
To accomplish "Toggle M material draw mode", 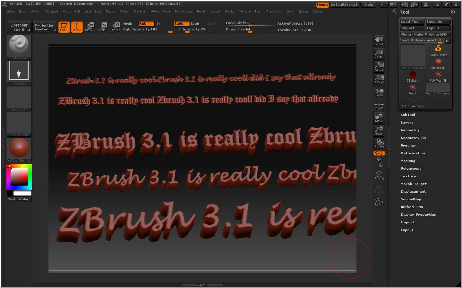I will [x=158, y=24].
